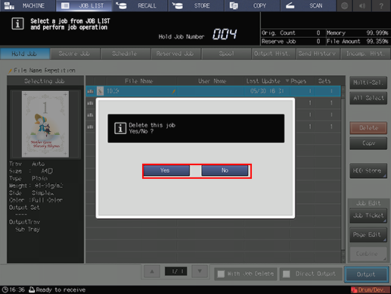Open the RECALL menu
The width and height of the screenshot is (391, 294).
click(141, 5)
